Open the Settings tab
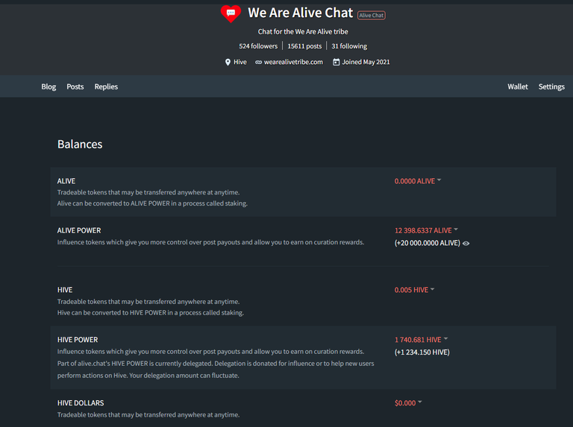The image size is (573, 427). (551, 86)
